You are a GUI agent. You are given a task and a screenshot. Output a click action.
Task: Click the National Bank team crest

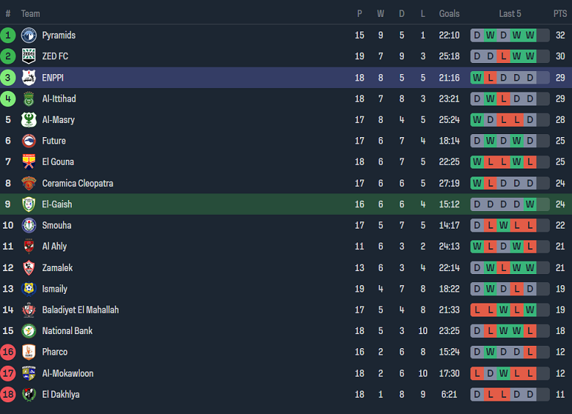29,330
